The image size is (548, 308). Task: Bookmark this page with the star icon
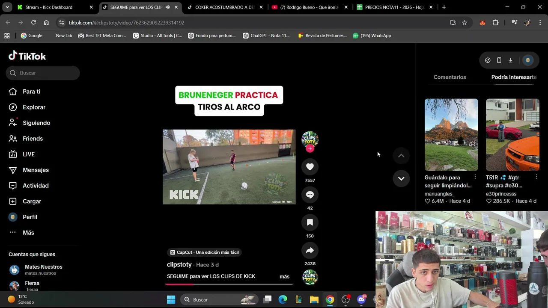(465, 23)
